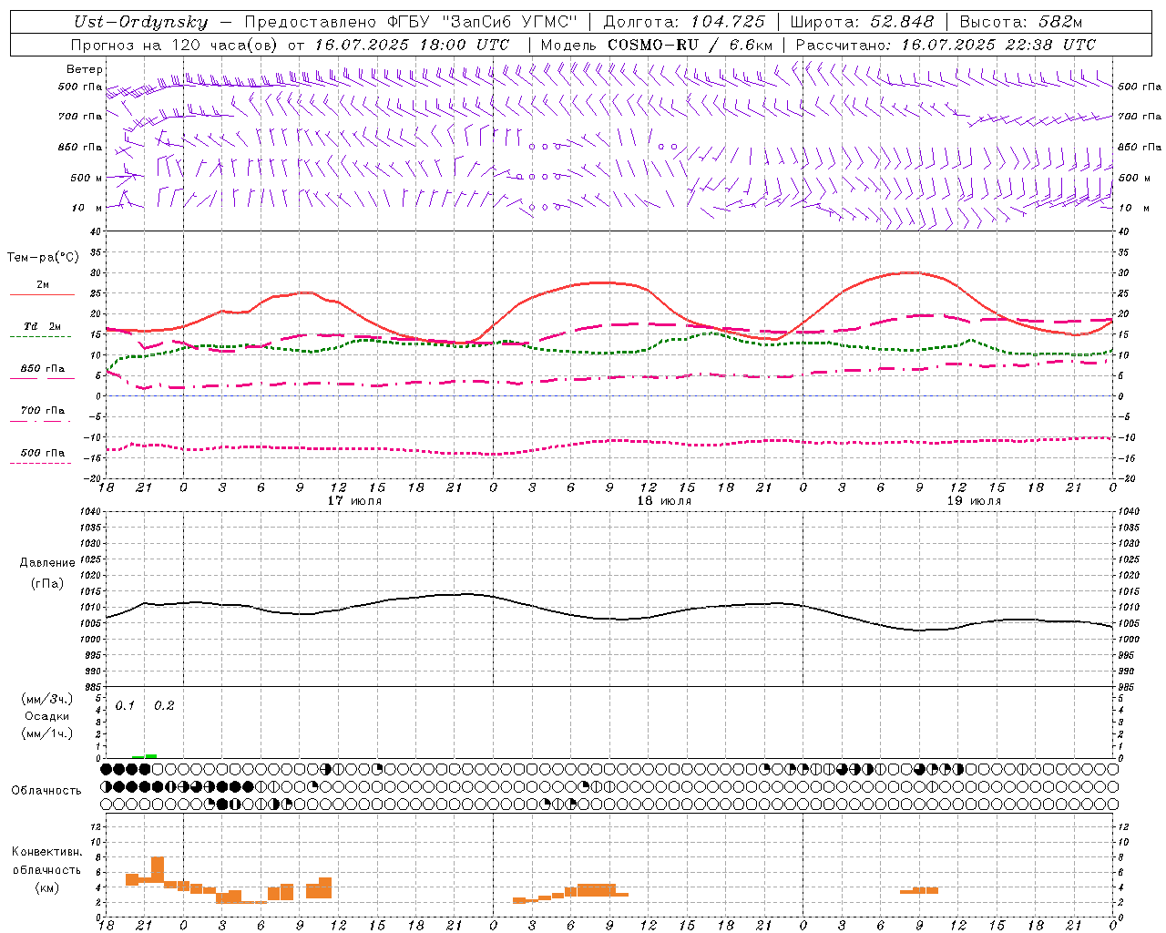1166x933 pixels.
Task: Click the latitude value Широта: 52.848
Action: point(862,22)
